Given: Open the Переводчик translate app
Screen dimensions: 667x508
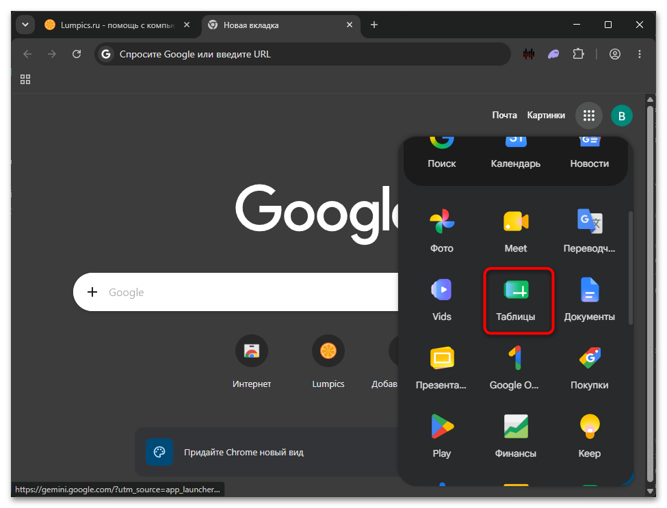Looking at the screenshot, I should 589,231.
